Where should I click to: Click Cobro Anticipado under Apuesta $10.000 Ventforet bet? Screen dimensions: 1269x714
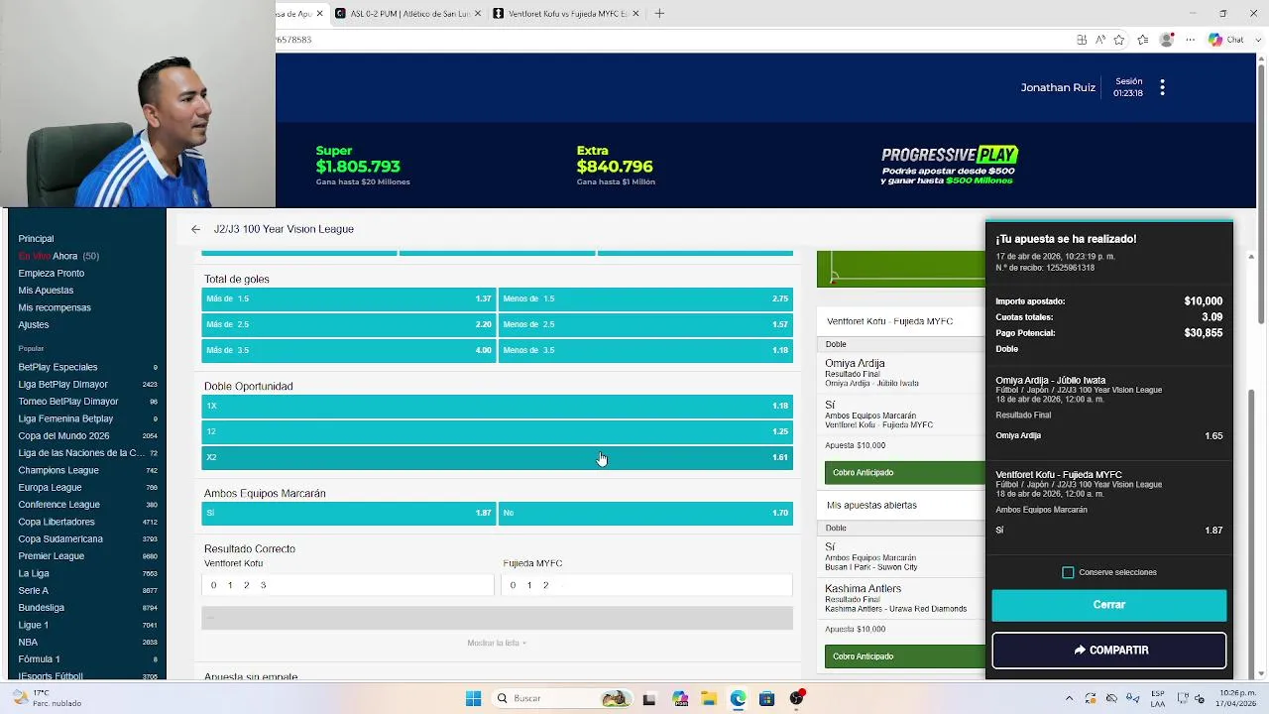(904, 473)
